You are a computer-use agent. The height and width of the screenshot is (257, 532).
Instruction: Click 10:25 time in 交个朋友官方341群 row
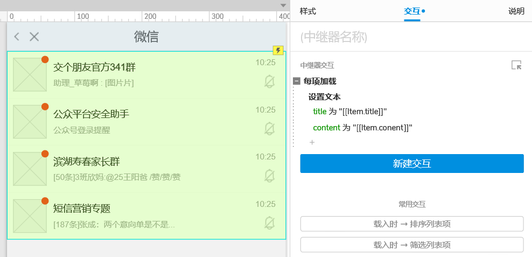(x=265, y=62)
